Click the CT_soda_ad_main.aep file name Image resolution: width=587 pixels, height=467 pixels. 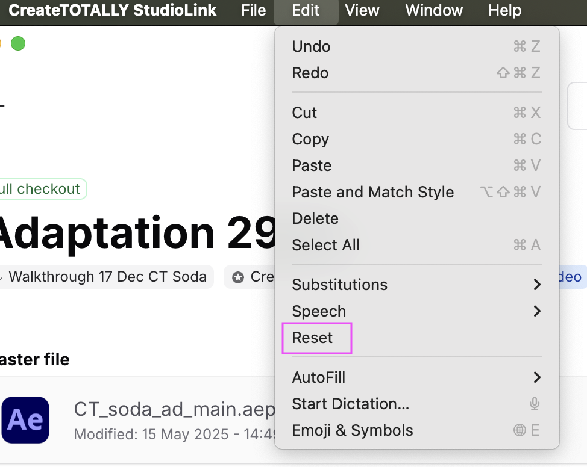174,409
